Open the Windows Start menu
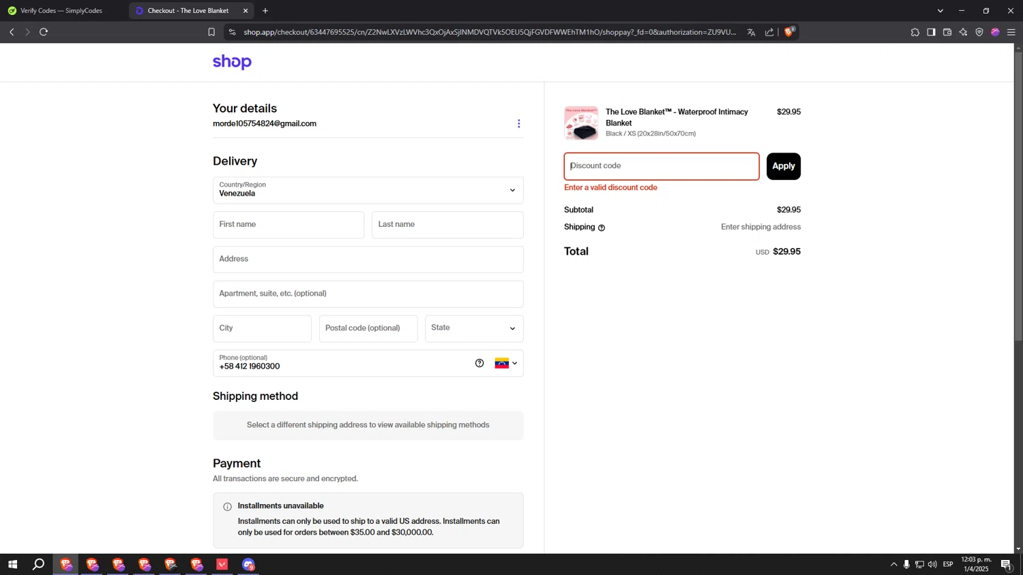The width and height of the screenshot is (1023, 575). (x=12, y=564)
